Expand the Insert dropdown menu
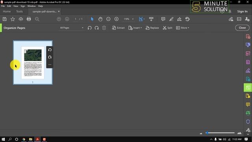The width and height of the screenshot is (252, 142). pos(135,28)
